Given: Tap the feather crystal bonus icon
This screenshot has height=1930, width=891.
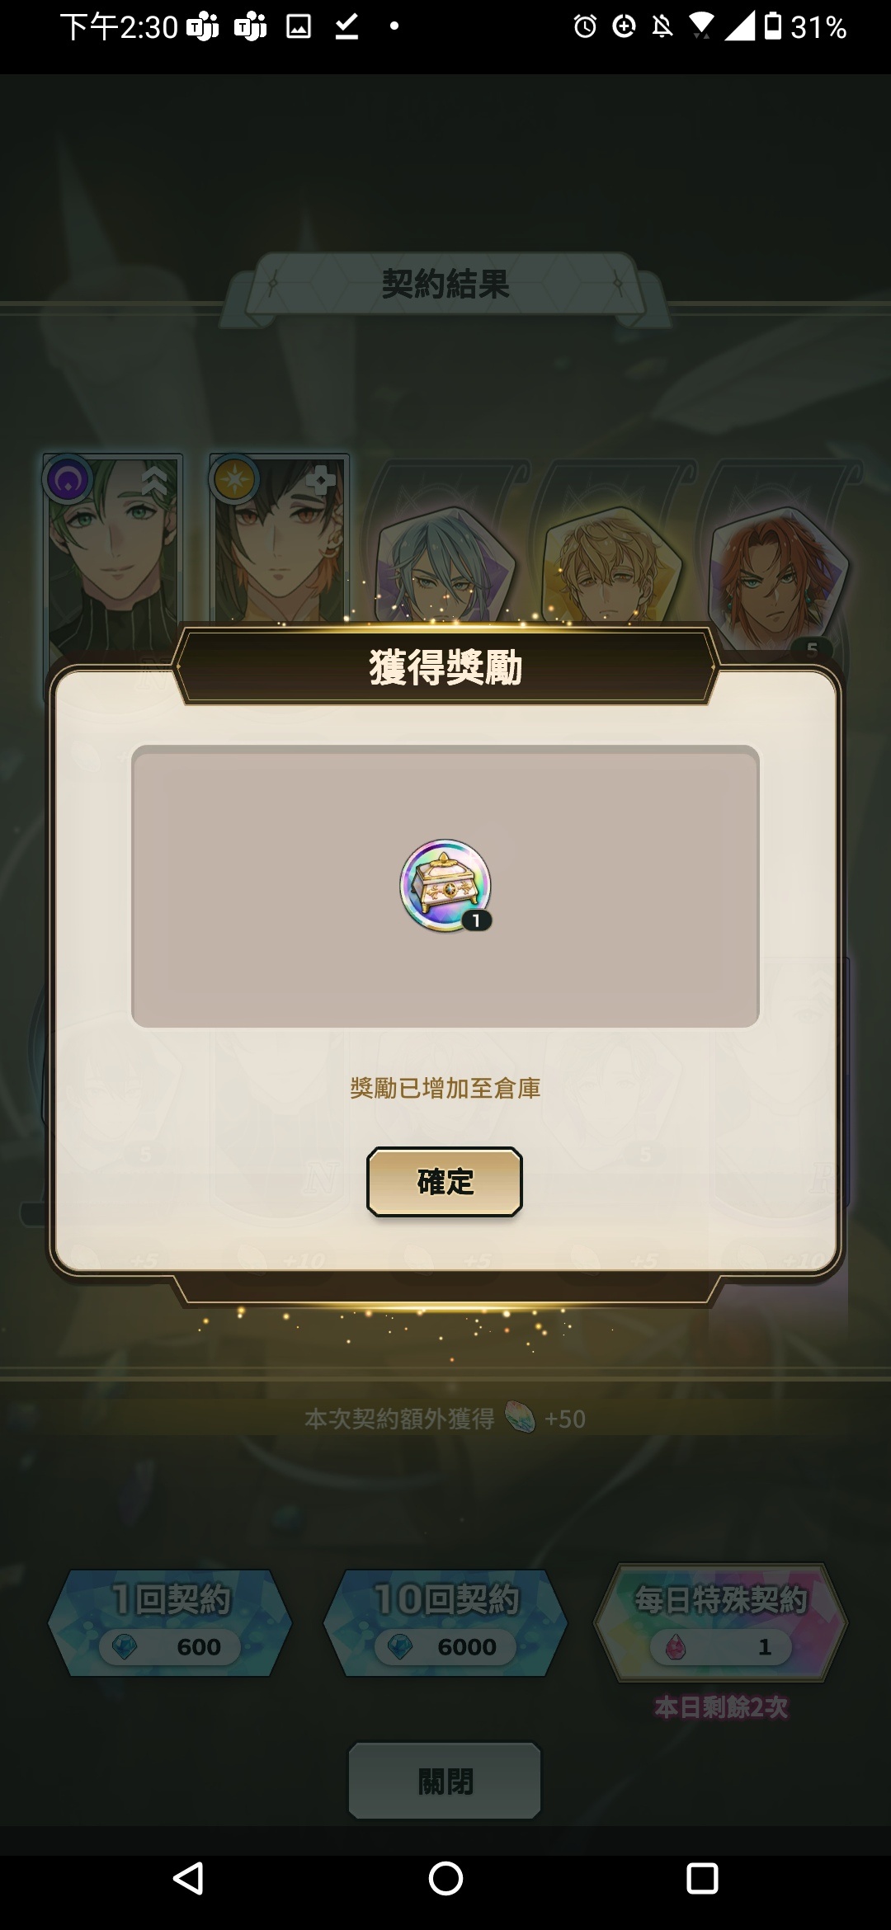Looking at the screenshot, I should (520, 1418).
